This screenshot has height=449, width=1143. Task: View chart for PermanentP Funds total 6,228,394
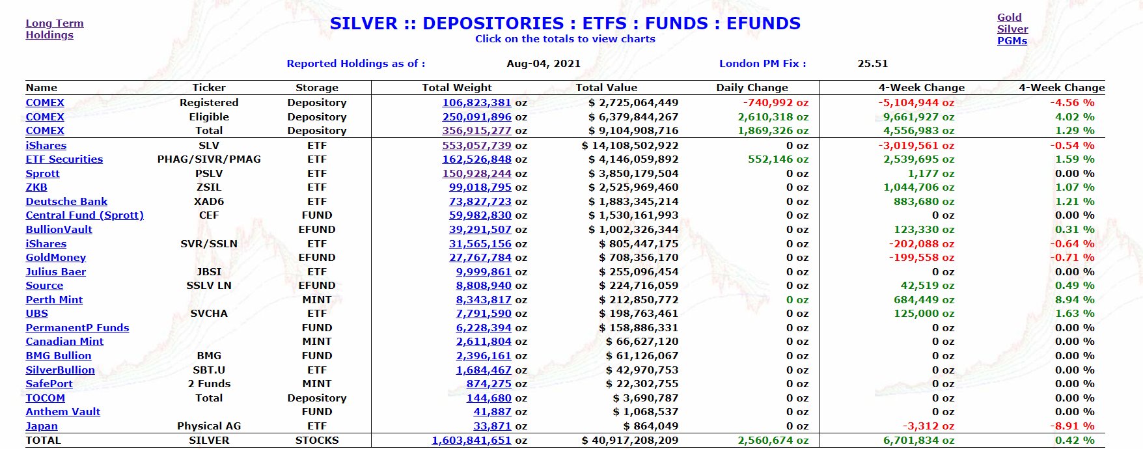(x=484, y=328)
